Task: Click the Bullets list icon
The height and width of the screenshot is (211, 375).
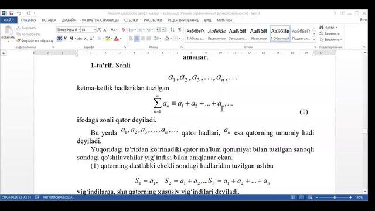Action: [131, 30]
